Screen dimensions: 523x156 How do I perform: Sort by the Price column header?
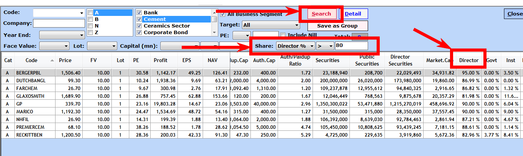pos(69,61)
